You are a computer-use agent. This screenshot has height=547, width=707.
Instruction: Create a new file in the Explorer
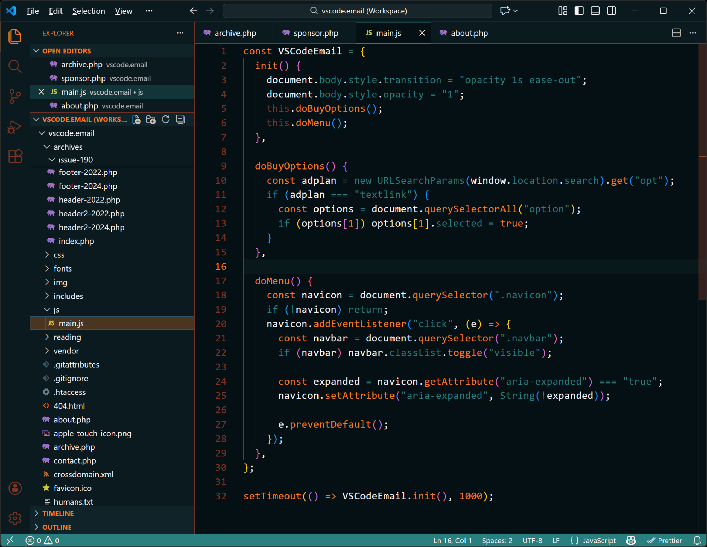point(136,119)
